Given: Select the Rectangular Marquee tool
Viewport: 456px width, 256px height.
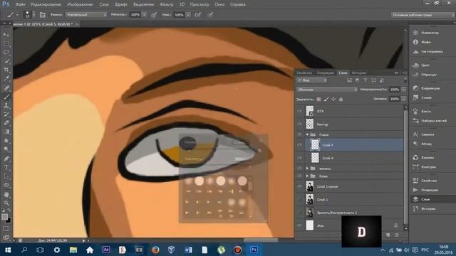Looking at the screenshot, I should pos(6,43).
